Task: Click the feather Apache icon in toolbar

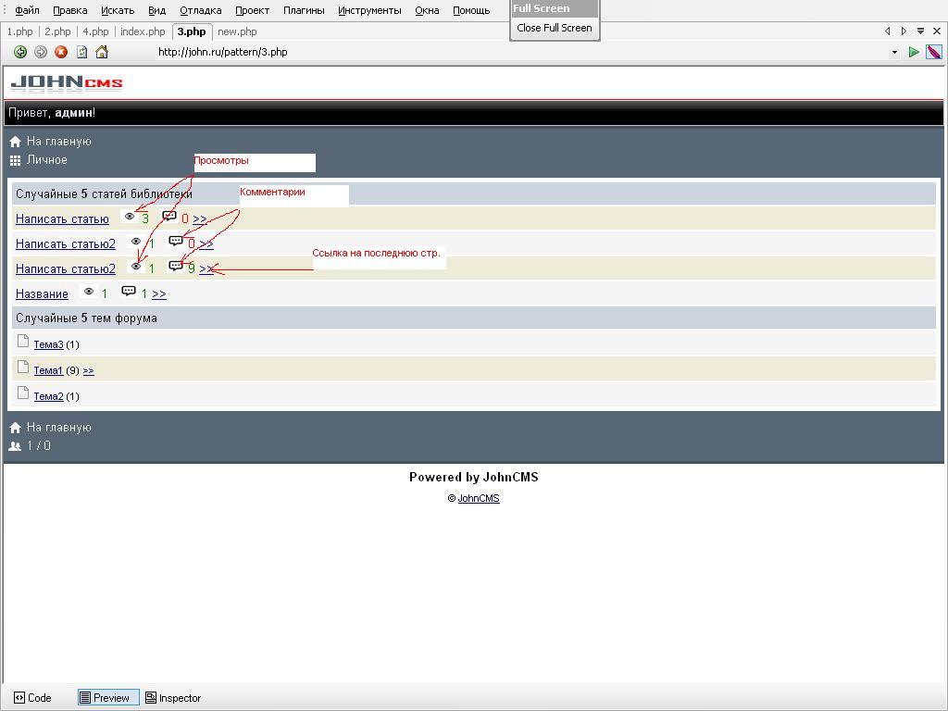Action: (935, 52)
